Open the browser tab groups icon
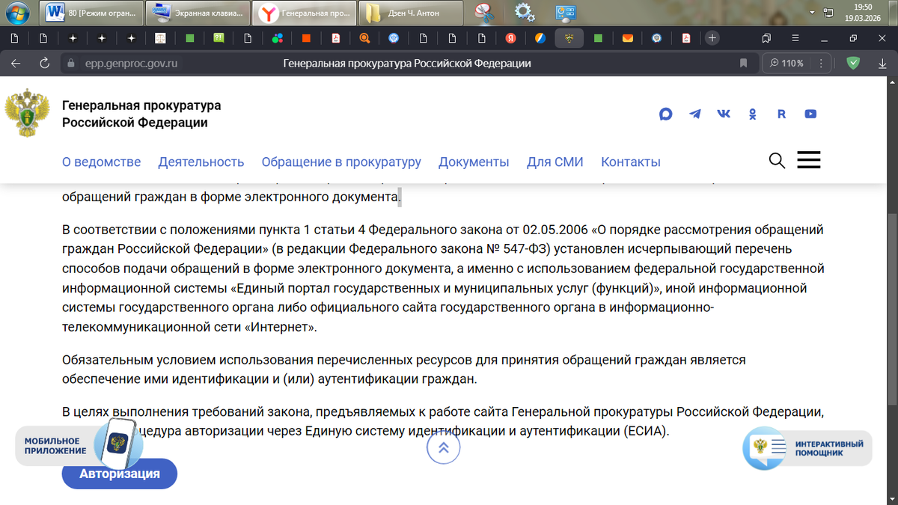The image size is (898, 505). point(766,37)
